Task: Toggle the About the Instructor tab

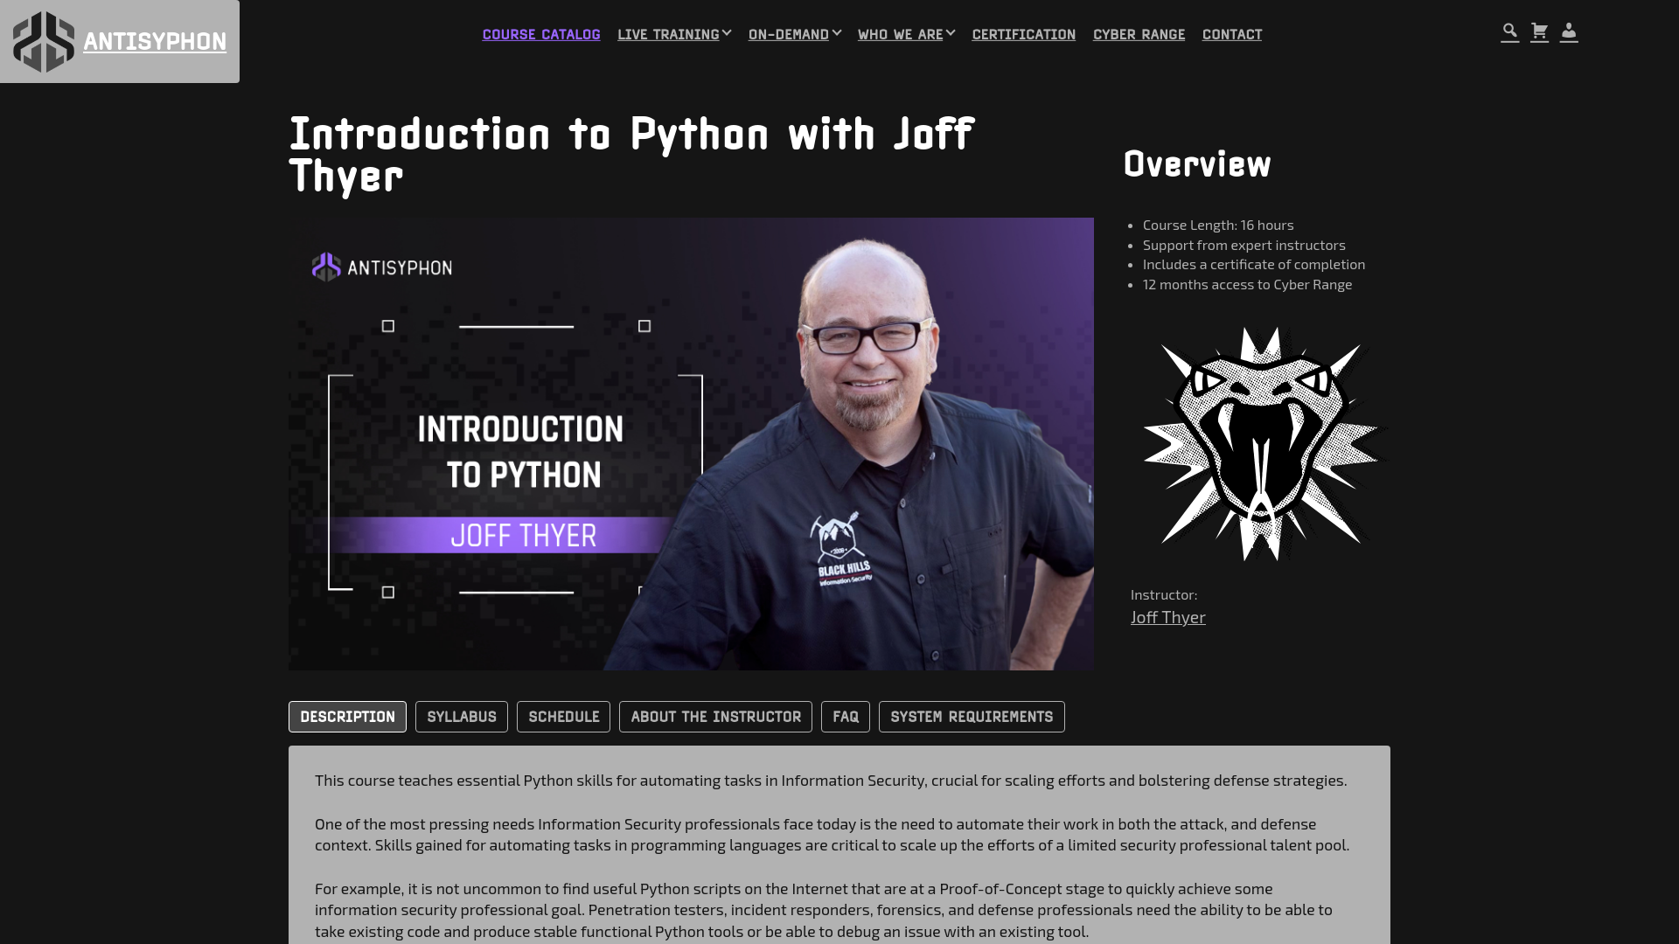Action: [x=715, y=716]
